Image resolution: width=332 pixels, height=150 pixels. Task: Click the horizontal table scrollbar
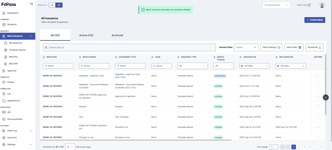click(136, 140)
